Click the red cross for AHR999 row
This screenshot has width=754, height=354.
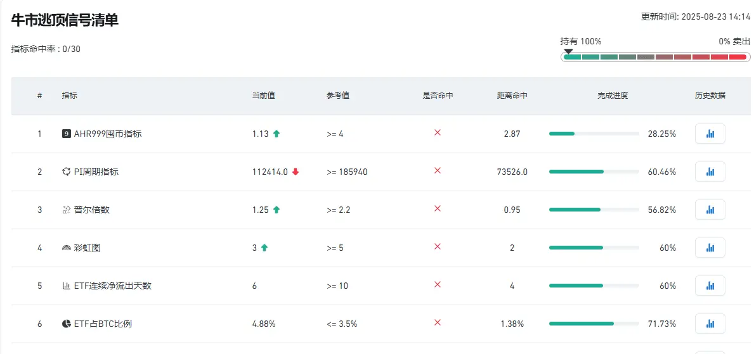tap(438, 133)
